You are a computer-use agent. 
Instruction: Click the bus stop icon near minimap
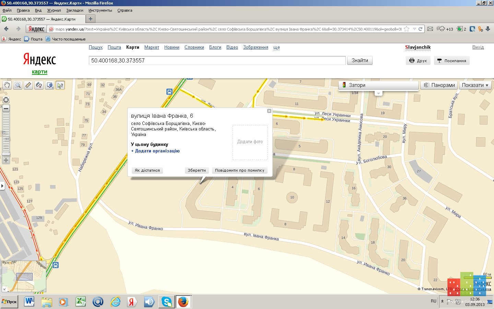click(56, 265)
